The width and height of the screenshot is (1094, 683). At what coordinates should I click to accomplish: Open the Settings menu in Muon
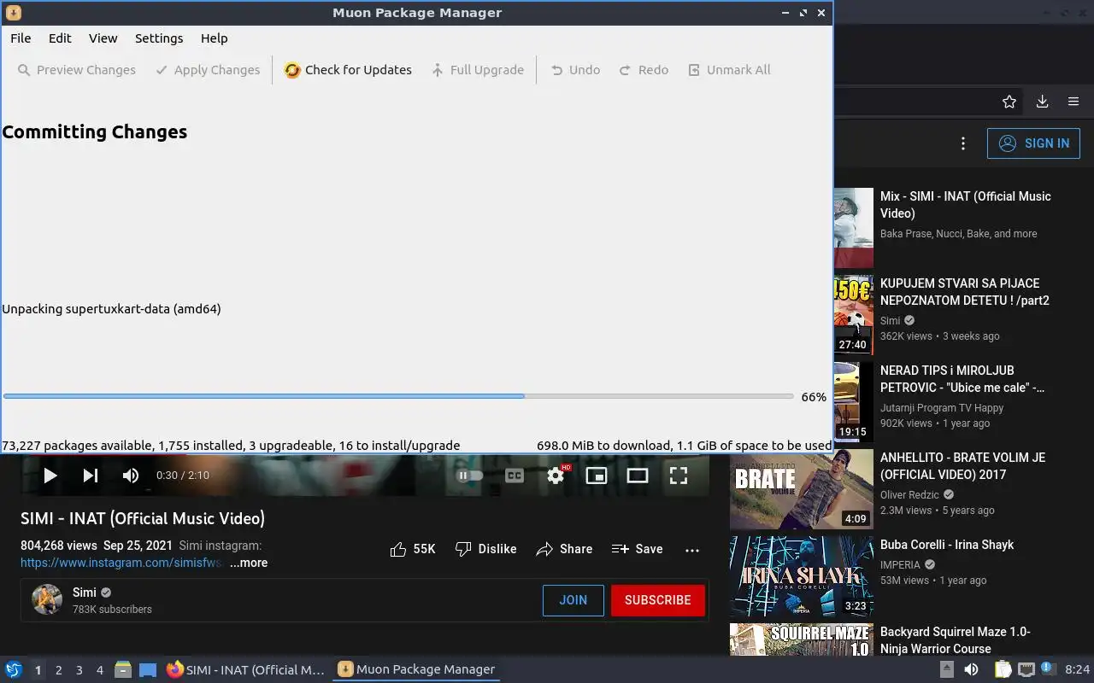click(x=159, y=38)
